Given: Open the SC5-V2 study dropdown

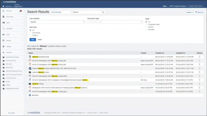Looking at the screenshot, I should click(9, 6).
